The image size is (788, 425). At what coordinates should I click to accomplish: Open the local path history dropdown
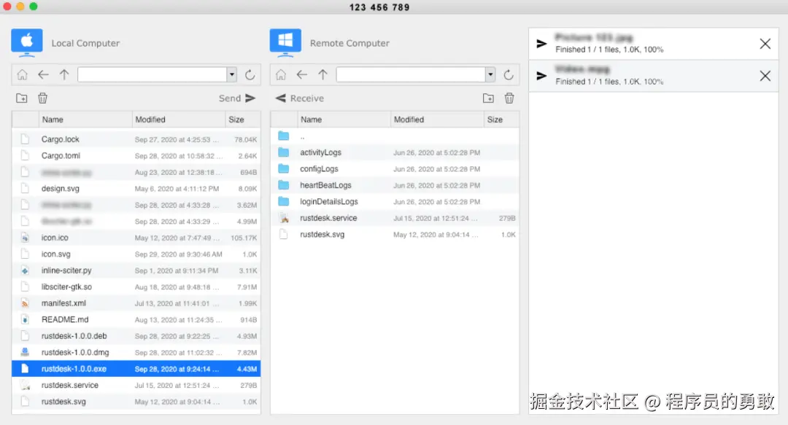click(231, 74)
